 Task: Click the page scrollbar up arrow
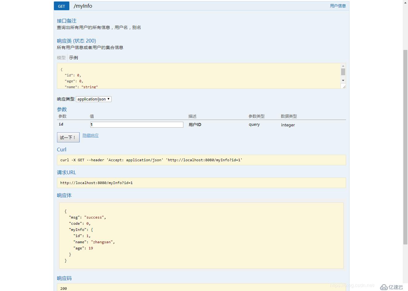(x=406, y=2)
